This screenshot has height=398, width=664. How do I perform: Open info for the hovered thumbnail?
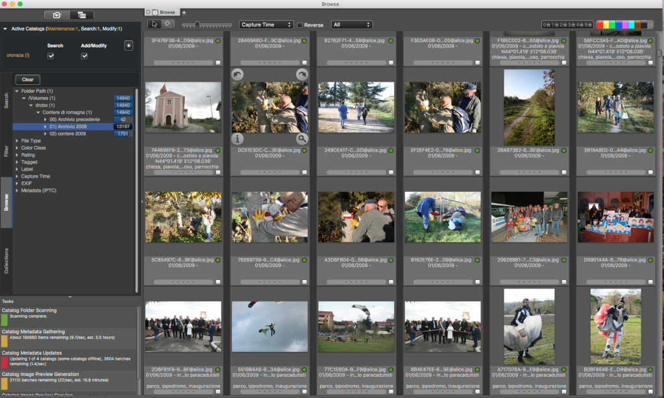coord(237,138)
